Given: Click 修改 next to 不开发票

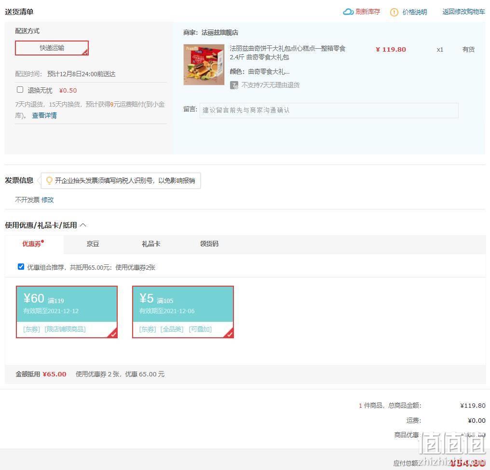Looking at the screenshot, I should (47, 200).
